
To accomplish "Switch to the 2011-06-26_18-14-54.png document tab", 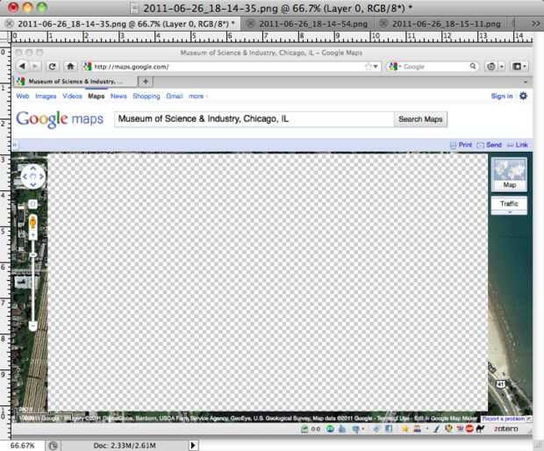I will click(313, 24).
